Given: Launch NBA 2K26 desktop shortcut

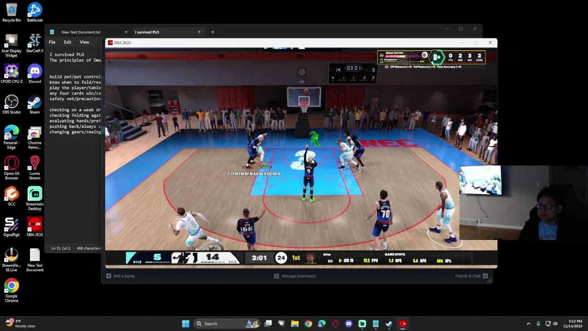Looking at the screenshot, I should 34,227.
